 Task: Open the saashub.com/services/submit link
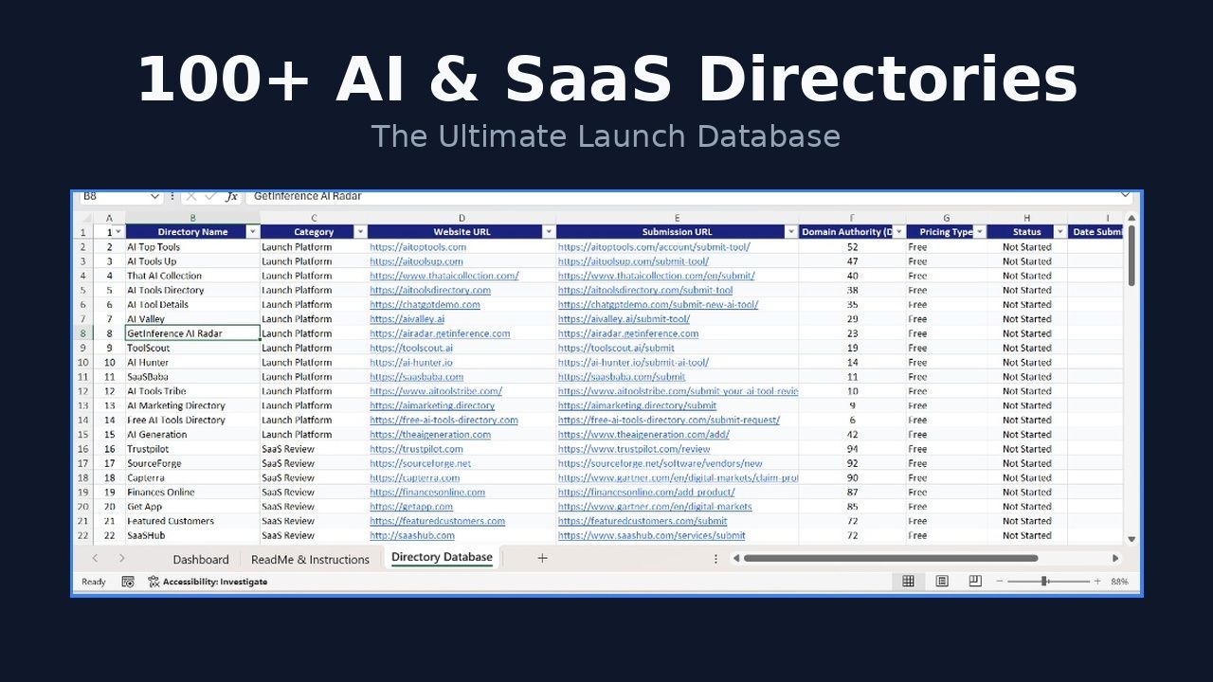tap(651, 535)
